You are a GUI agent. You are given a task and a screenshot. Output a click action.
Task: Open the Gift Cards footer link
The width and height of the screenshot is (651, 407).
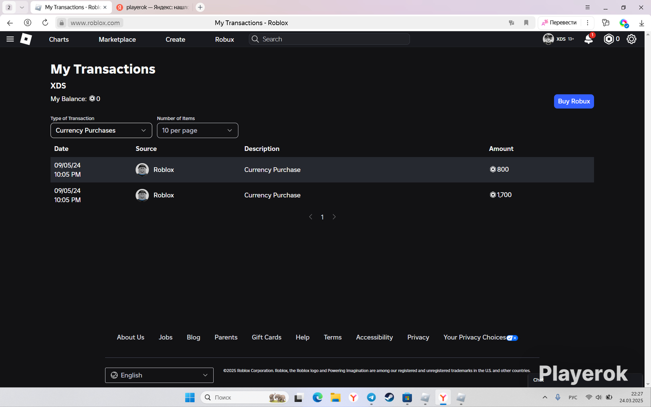(x=267, y=337)
